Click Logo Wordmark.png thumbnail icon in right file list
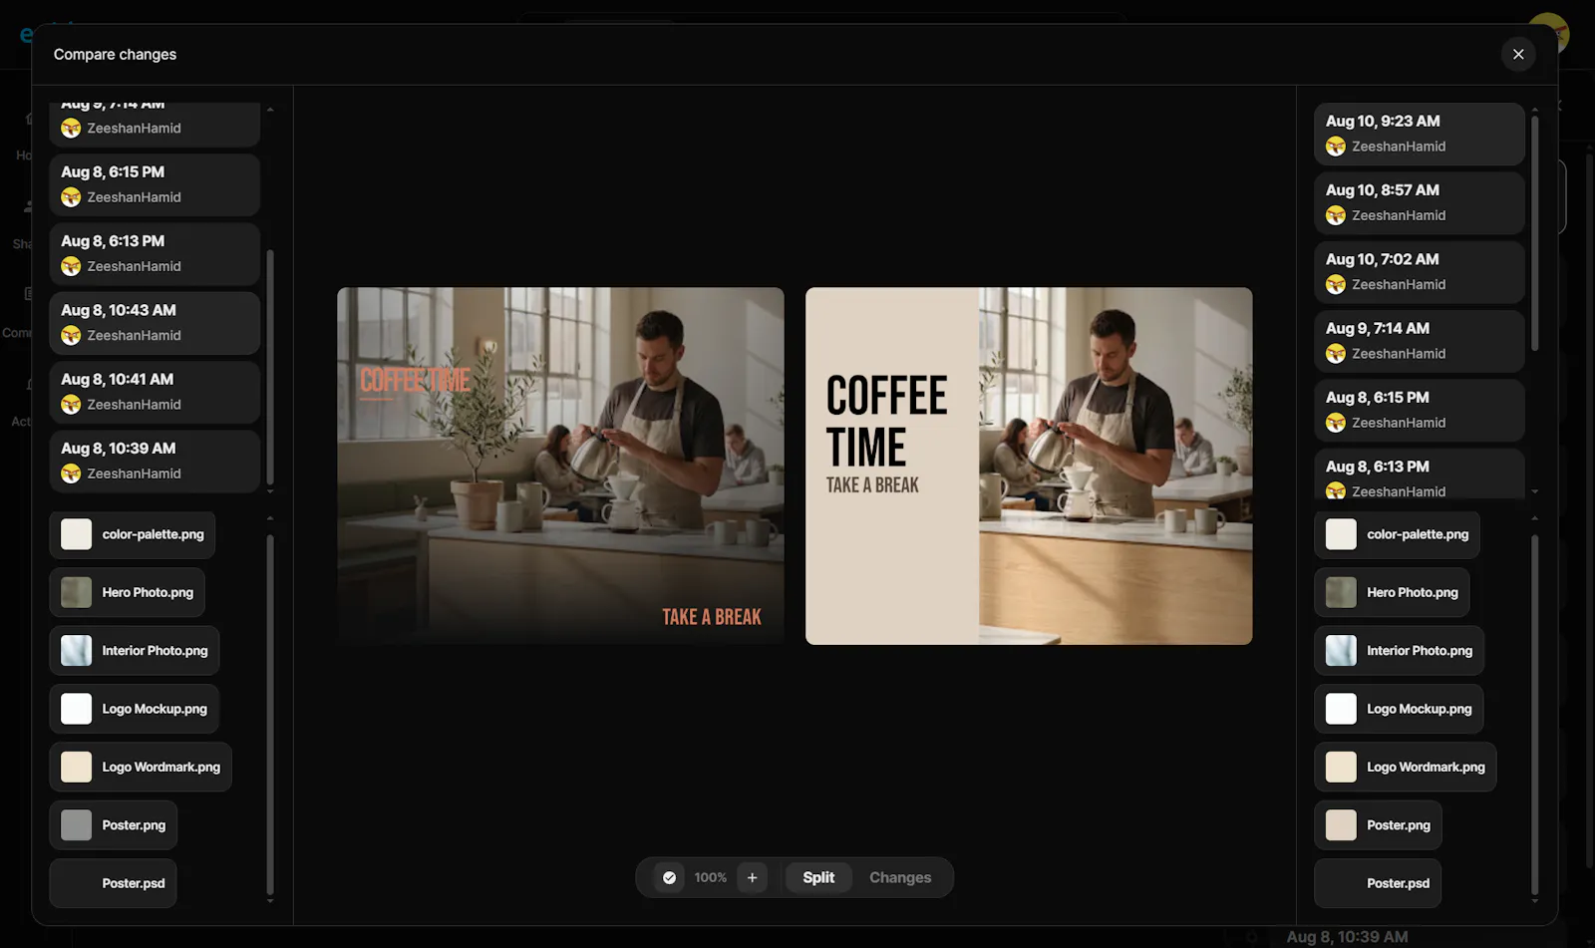 [1341, 767]
